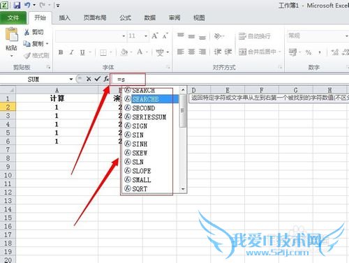Click the Middle Align icon
Viewport: 349px width, 263px height.
191,36
